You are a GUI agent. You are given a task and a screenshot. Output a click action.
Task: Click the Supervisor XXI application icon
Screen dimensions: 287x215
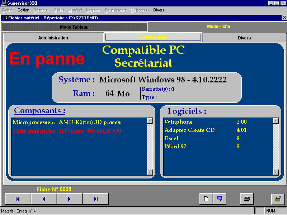click(4, 3)
